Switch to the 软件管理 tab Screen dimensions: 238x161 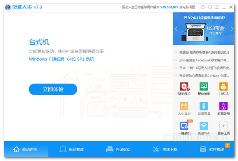[x=212, y=149]
